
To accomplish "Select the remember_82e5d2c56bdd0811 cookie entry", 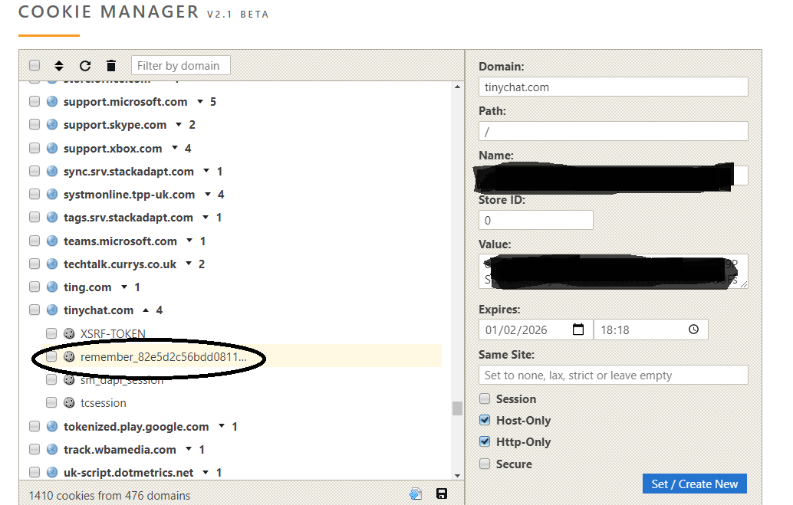I will point(163,357).
